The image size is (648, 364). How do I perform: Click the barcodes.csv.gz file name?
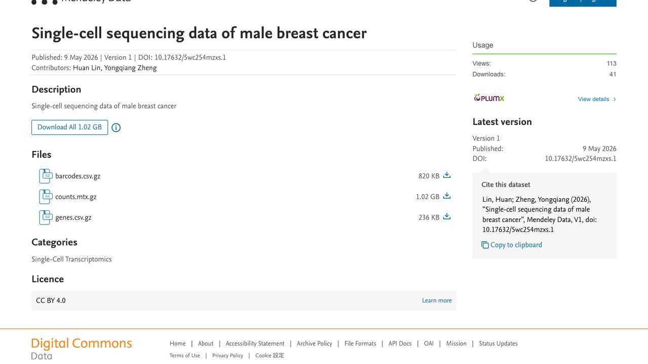point(78,176)
